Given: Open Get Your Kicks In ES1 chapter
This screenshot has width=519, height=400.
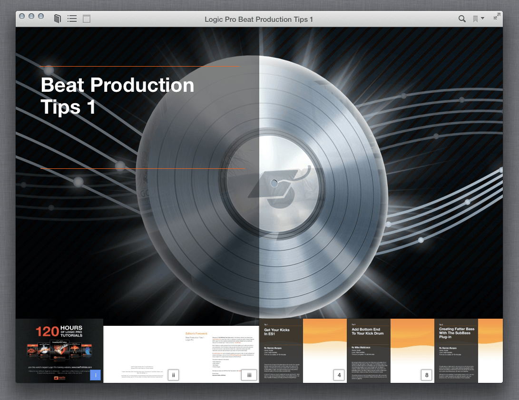Looking at the screenshot, I should tap(303, 351).
